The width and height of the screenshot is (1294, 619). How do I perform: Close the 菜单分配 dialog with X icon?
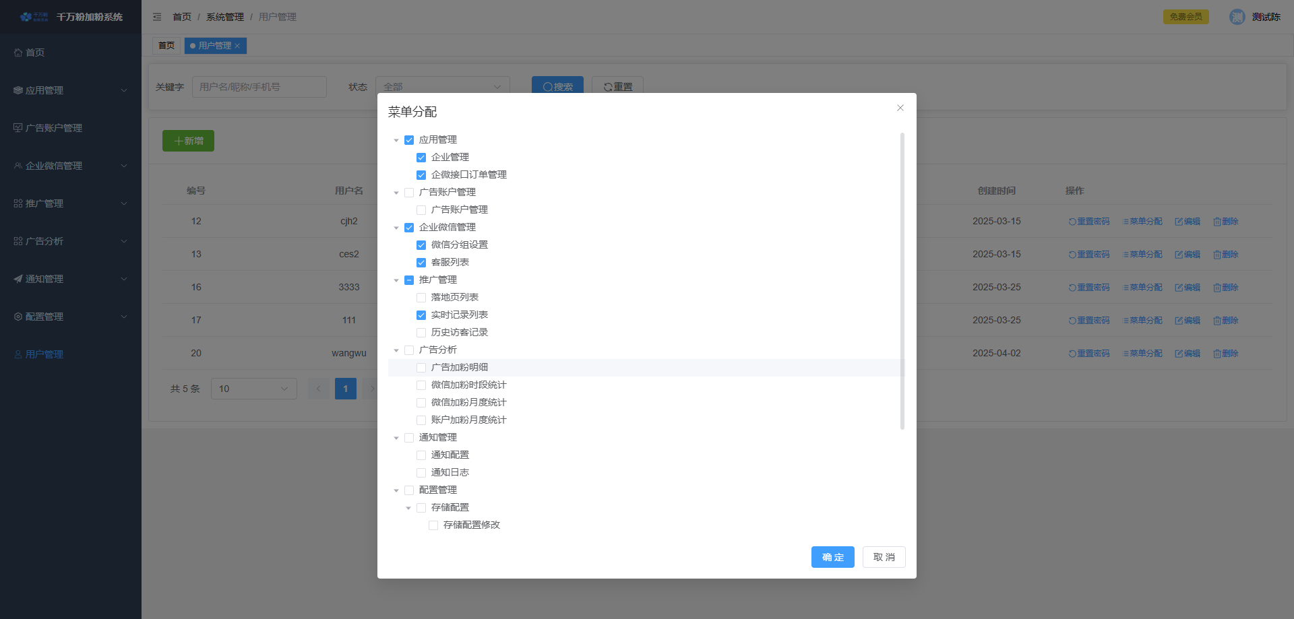point(900,108)
